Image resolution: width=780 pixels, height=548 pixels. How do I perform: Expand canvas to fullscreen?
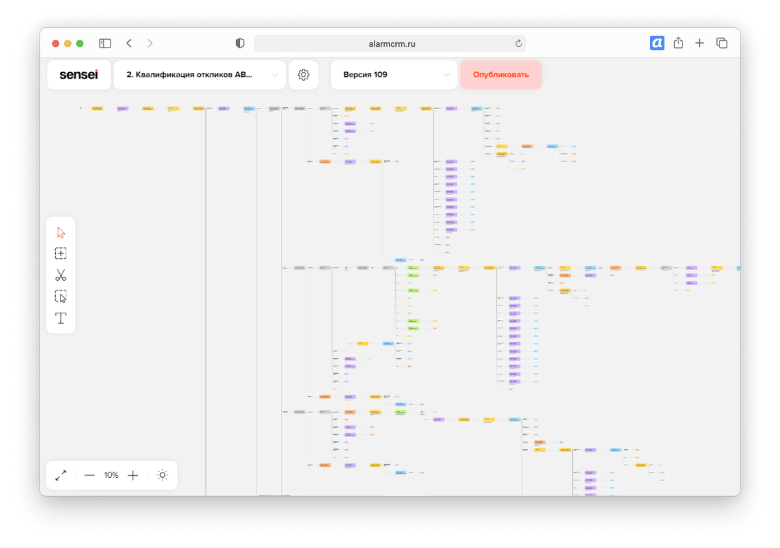pos(60,476)
